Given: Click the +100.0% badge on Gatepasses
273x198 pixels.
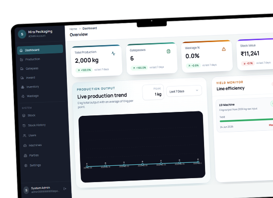Looking at the screenshot, I should click(x=139, y=68).
